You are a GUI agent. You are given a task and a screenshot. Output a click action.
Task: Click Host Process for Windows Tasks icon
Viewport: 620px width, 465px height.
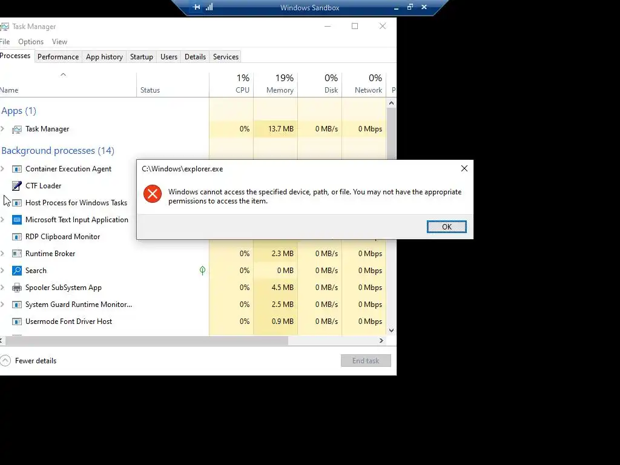tap(16, 203)
